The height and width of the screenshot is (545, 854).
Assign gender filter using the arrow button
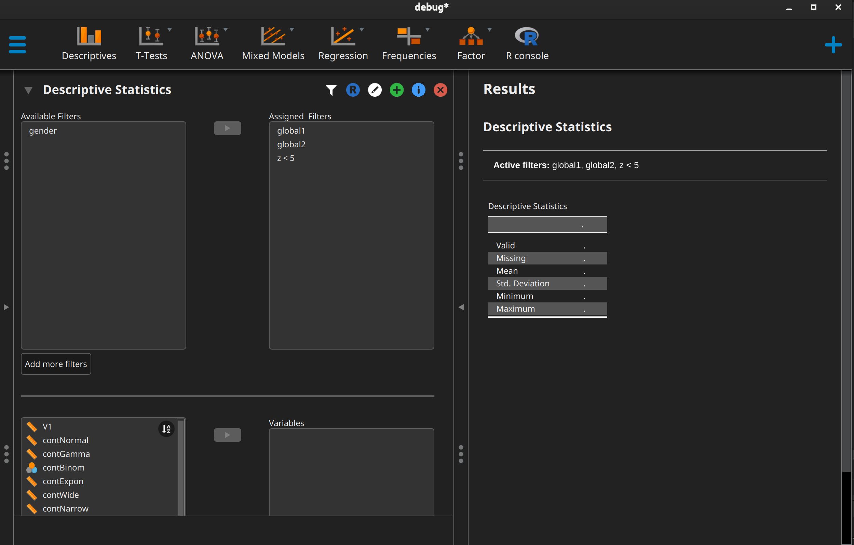[x=227, y=128]
